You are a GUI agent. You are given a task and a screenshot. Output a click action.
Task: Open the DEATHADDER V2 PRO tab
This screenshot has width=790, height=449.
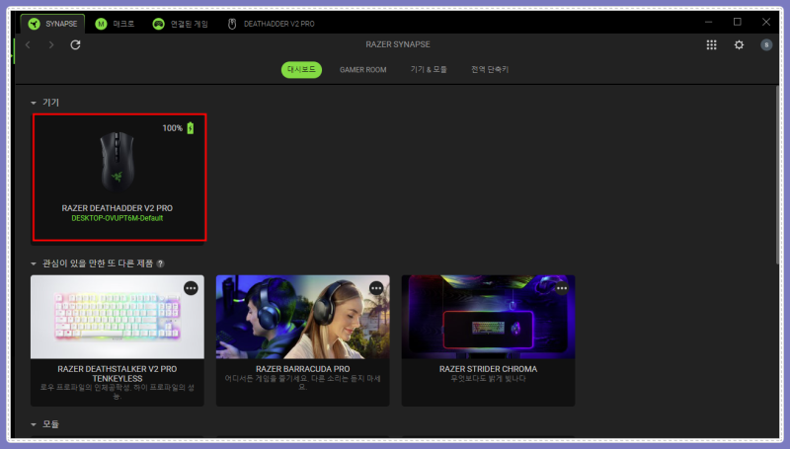[x=271, y=24]
